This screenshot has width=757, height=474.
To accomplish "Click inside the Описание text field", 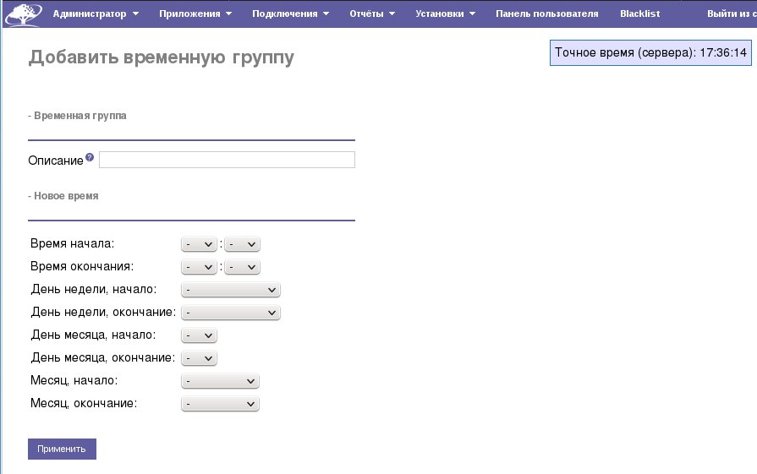I will pos(227,160).
